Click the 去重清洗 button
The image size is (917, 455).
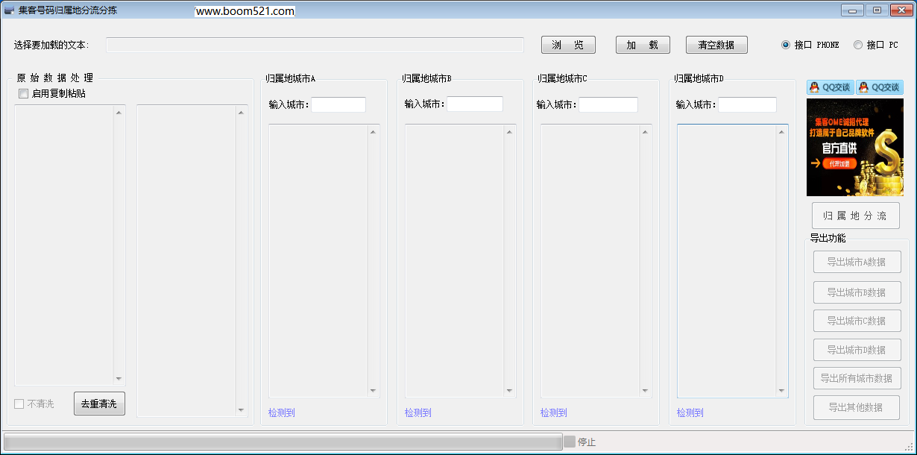(99, 404)
